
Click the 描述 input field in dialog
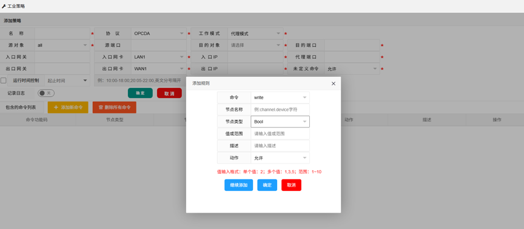(280, 146)
